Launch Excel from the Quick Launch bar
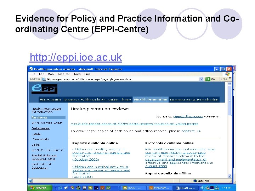The width and height of the screenshot is (255, 191). (x=108, y=188)
